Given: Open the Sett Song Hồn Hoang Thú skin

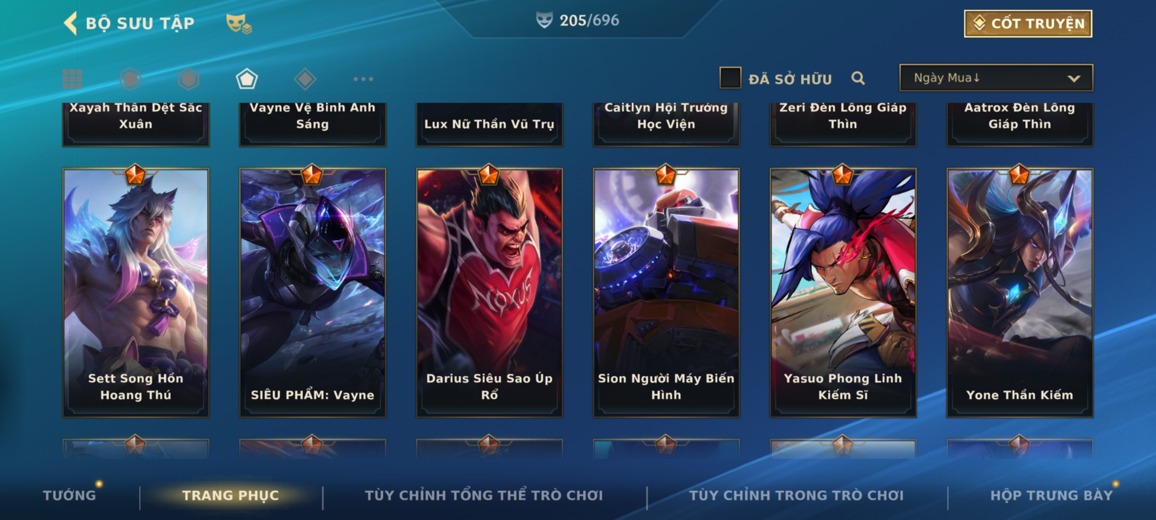Looking at the screenshot, I should [x=136, y=292].
